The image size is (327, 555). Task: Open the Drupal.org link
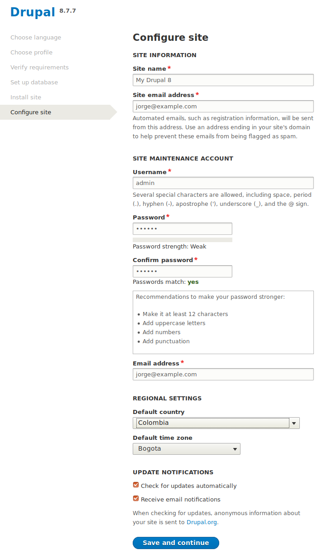201,522
